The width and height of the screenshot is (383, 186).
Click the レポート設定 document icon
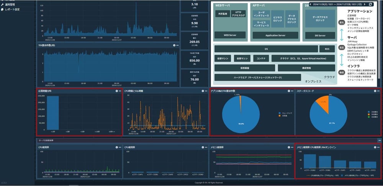[x=2, y=10]
